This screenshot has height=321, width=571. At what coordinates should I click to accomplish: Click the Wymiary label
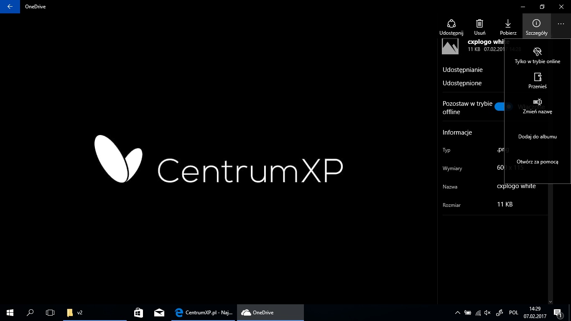click(452, 168)
